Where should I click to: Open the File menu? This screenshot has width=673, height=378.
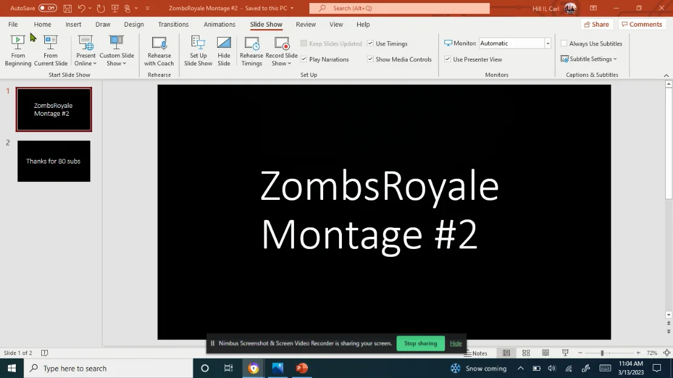13,24
